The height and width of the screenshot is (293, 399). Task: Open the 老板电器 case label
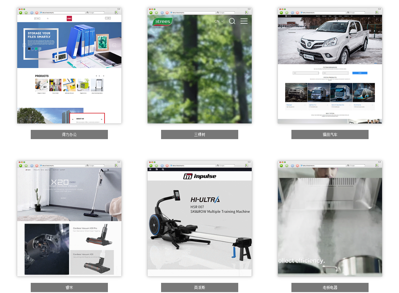(330, 287)
